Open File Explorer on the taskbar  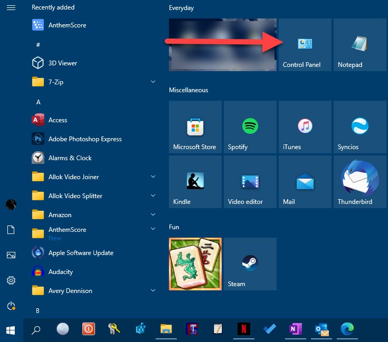166,329
